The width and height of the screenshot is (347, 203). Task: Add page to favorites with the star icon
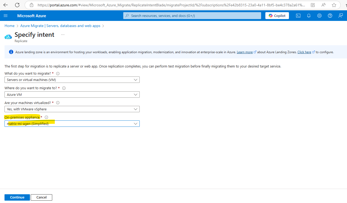(334, 5)
